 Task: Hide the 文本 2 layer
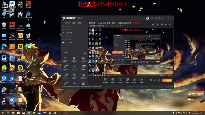point(63,33)
